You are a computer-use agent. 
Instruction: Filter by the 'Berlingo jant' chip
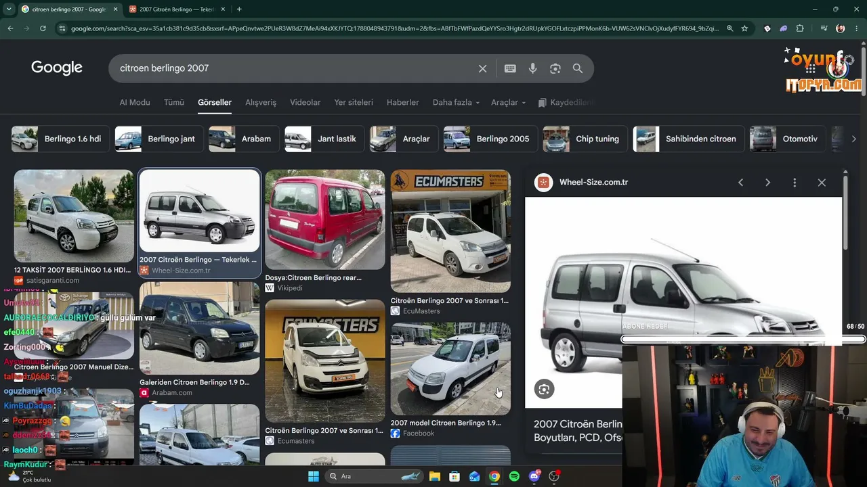pos(158,139)
